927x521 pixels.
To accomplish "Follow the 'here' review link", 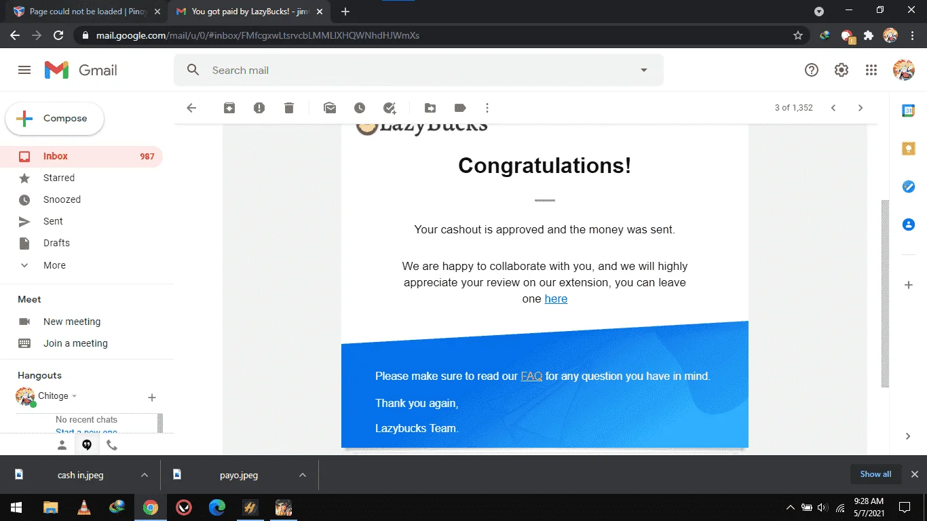I will tap(556, 298).
